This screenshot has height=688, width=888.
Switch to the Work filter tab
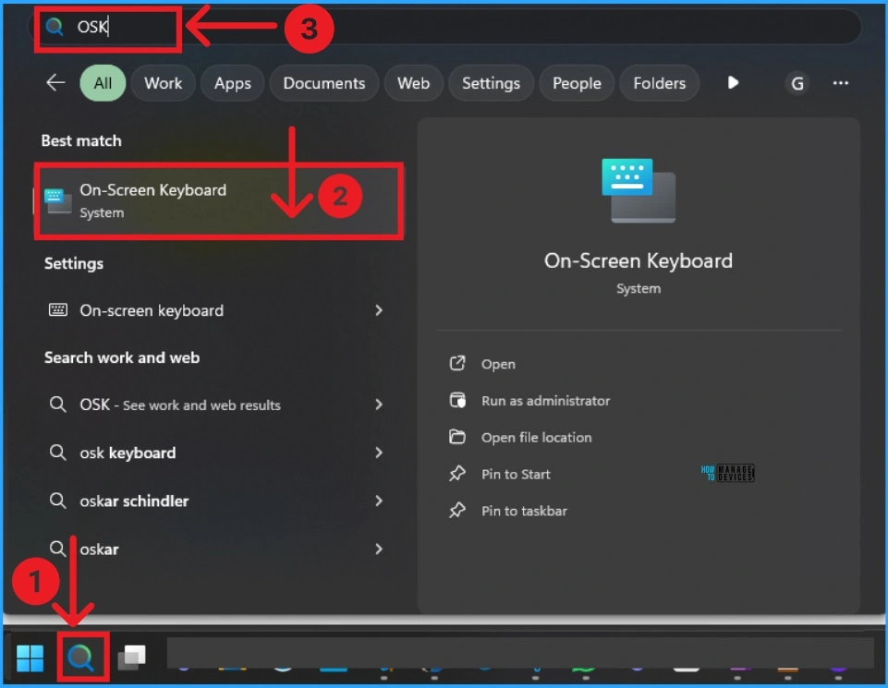(164, 83)
